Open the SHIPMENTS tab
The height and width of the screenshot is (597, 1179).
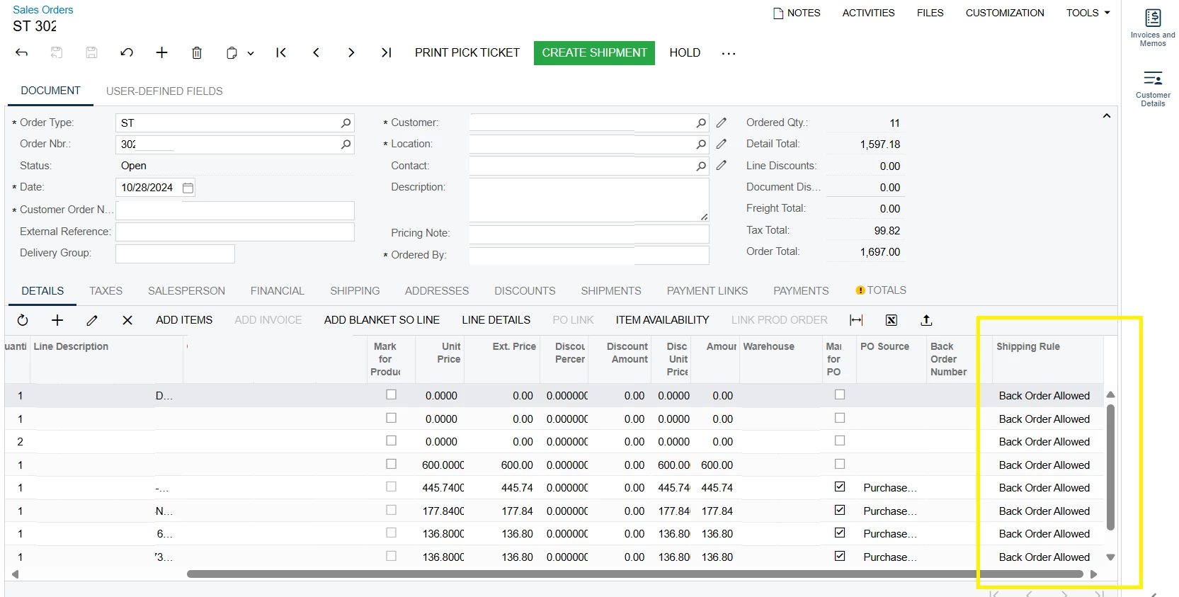[611, 291]
